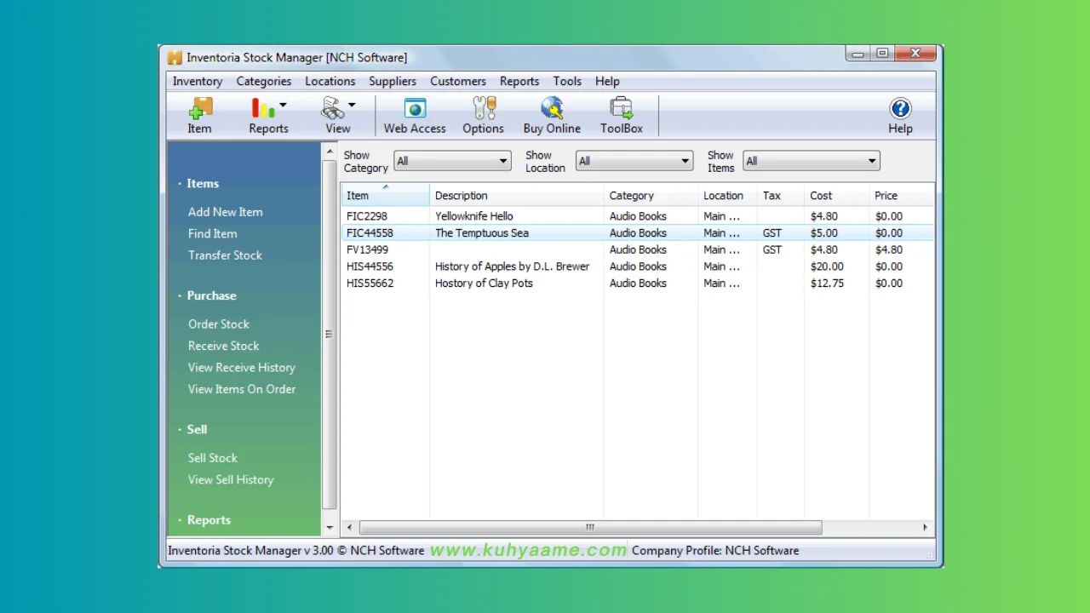Open Web Access from the toolbar
This screenshot has height=613, width=1090.
click(x=415, y=116)
